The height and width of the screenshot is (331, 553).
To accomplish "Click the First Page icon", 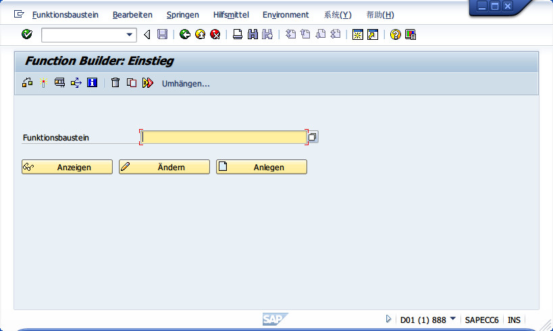I will click(290, 34).
